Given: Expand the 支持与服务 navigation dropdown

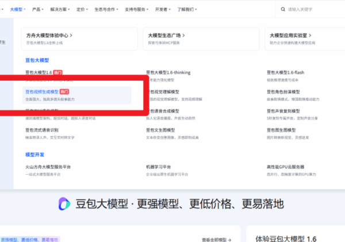Looking at the screenshot, I should pyautogui.click(x=137, y=9).
